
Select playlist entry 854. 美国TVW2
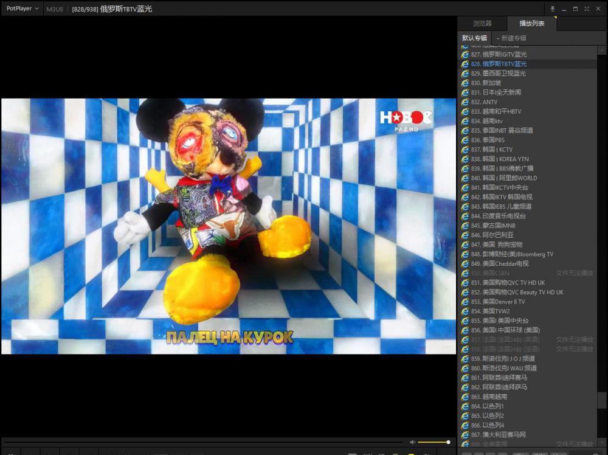[x=528, y=311]
